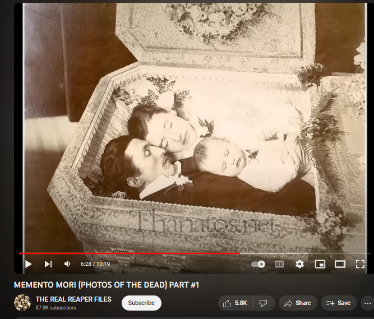Open the miniplayer
374x319 pixels.
(320, 264)
